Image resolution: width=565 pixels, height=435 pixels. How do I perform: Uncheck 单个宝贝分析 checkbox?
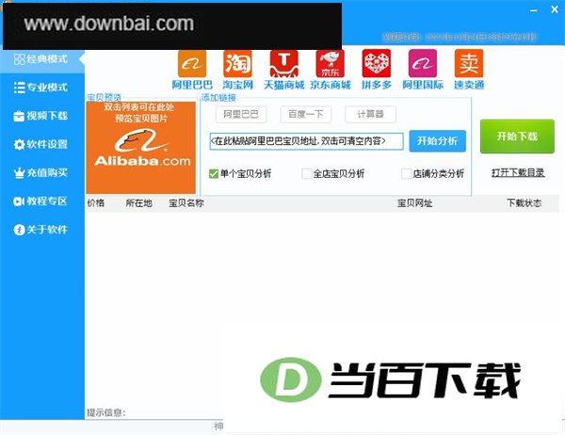pyautogui.click(x=214, y=174)
